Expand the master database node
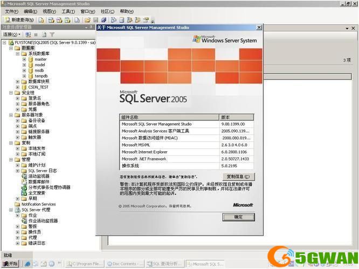The image size is (359, 269). 24,59
